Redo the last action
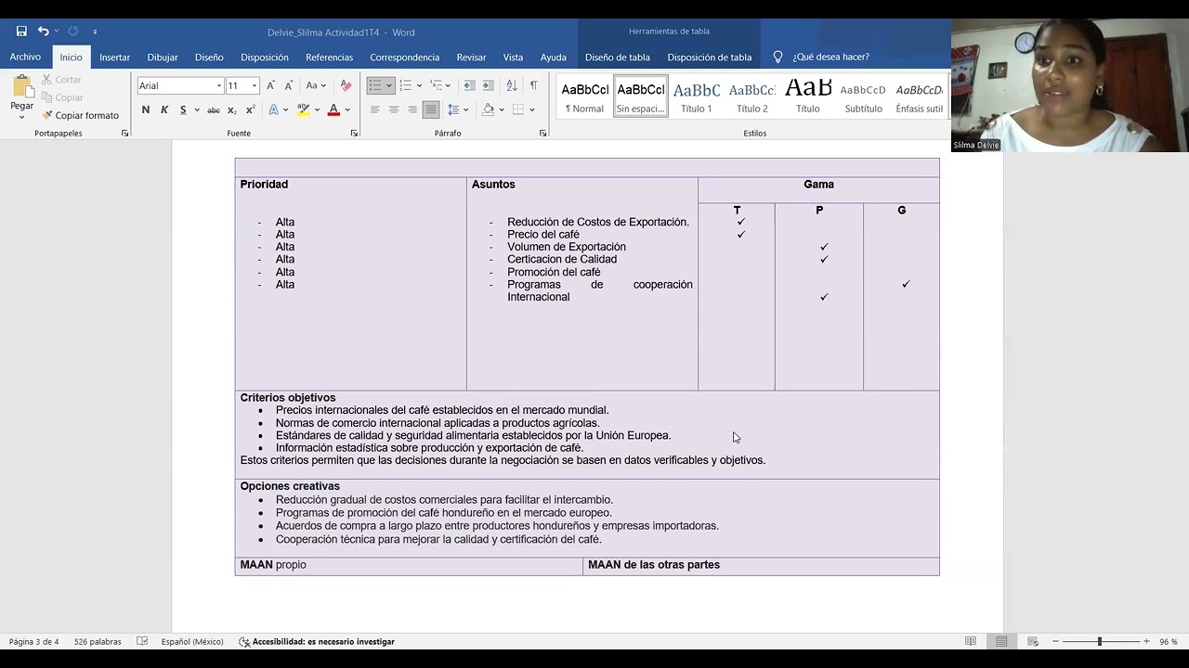 (x=72, y=32)
